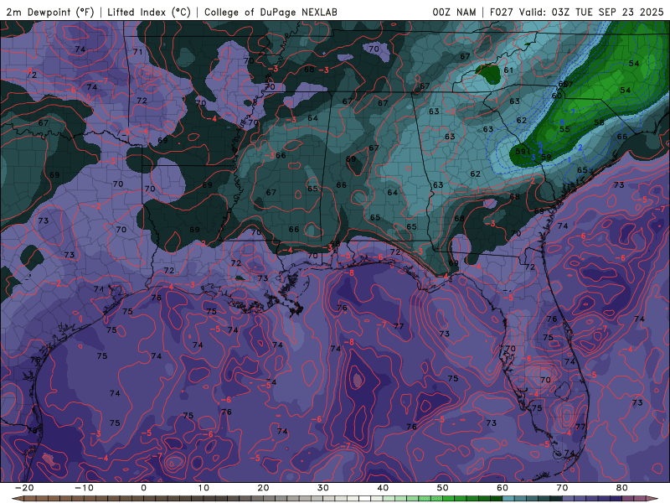Click the "Lifted Index (°C)" header label

149,12
